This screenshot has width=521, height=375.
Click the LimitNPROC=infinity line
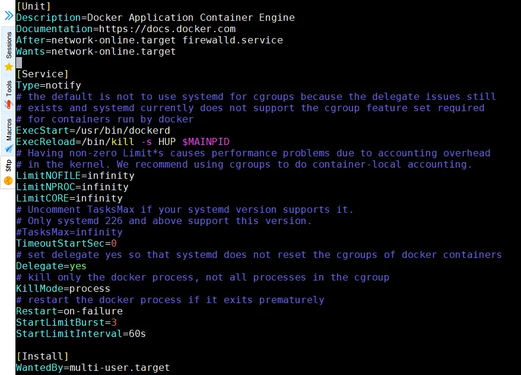(x=72, y=187)
